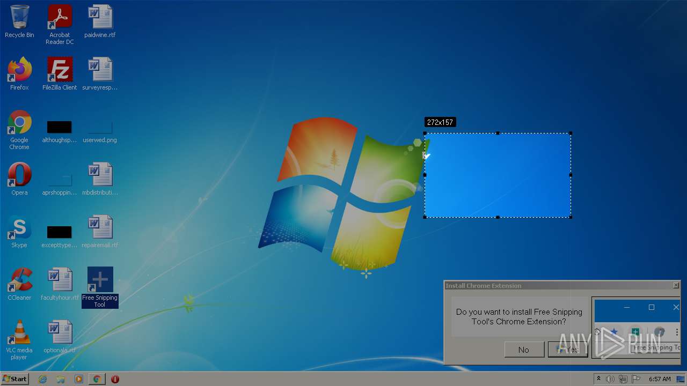
Task: Select the Free Snipping Tool shortcut
Action: [x=100, y=287]
